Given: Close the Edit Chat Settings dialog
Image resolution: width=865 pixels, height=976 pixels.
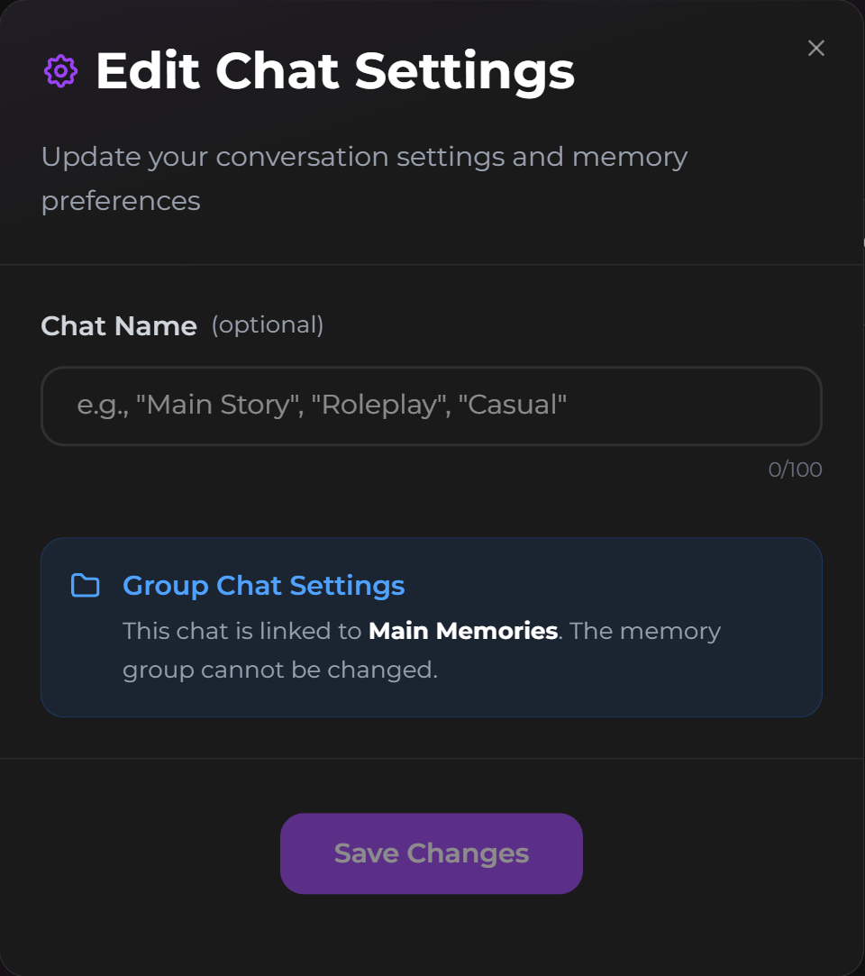Looking at the screenshot, I should [816, 49].
